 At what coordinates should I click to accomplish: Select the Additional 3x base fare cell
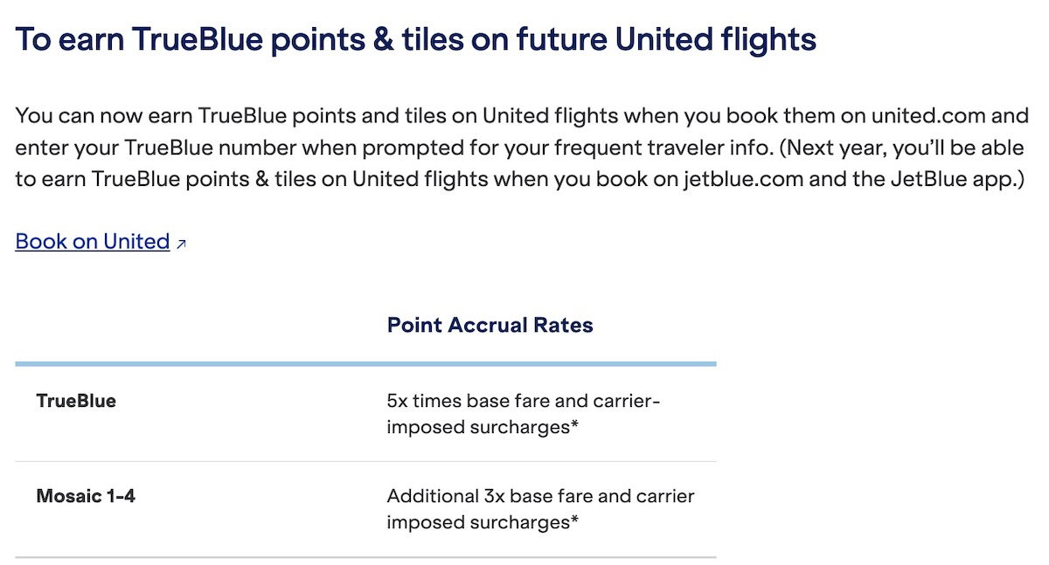pos(540,509)
